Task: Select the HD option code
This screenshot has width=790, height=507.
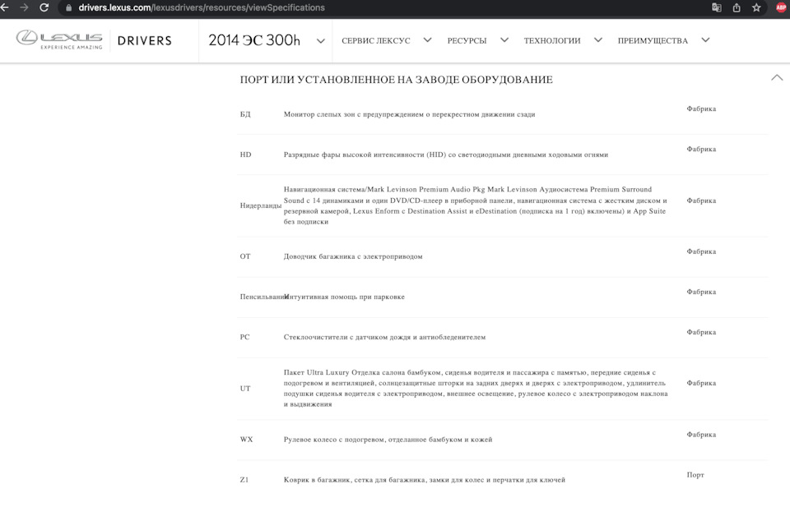Action: pyautogui.click(x=245, y=154)
